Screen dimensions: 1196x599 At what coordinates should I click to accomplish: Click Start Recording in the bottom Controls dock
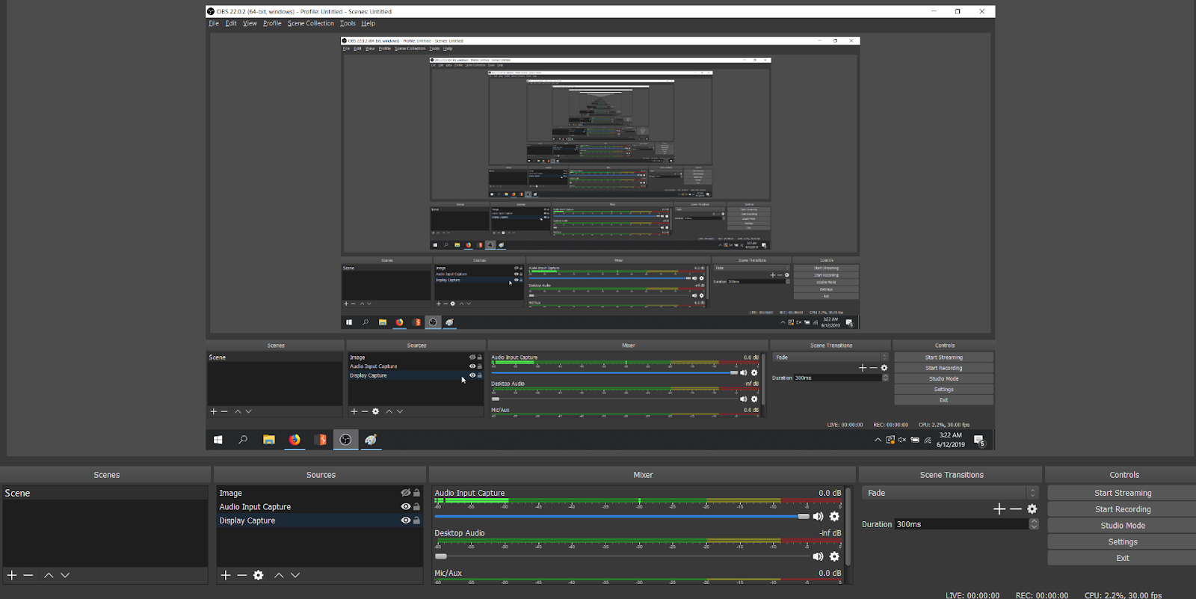(1122, 509)
